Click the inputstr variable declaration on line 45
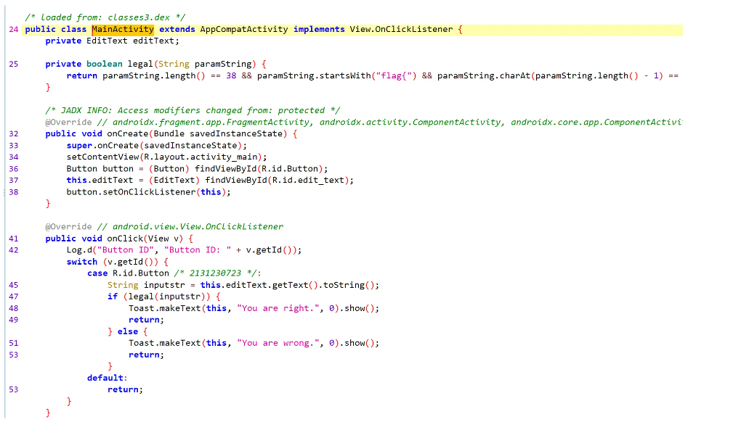The height and width of the screenshot is (430, 749). click(x=164, y=285)
